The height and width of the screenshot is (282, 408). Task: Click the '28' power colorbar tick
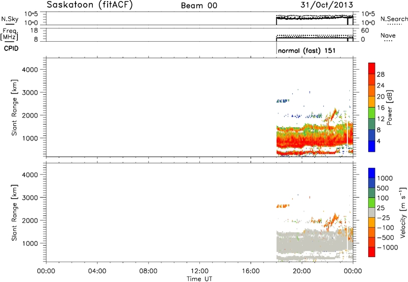pyautogui.click(x=380, y=74)
